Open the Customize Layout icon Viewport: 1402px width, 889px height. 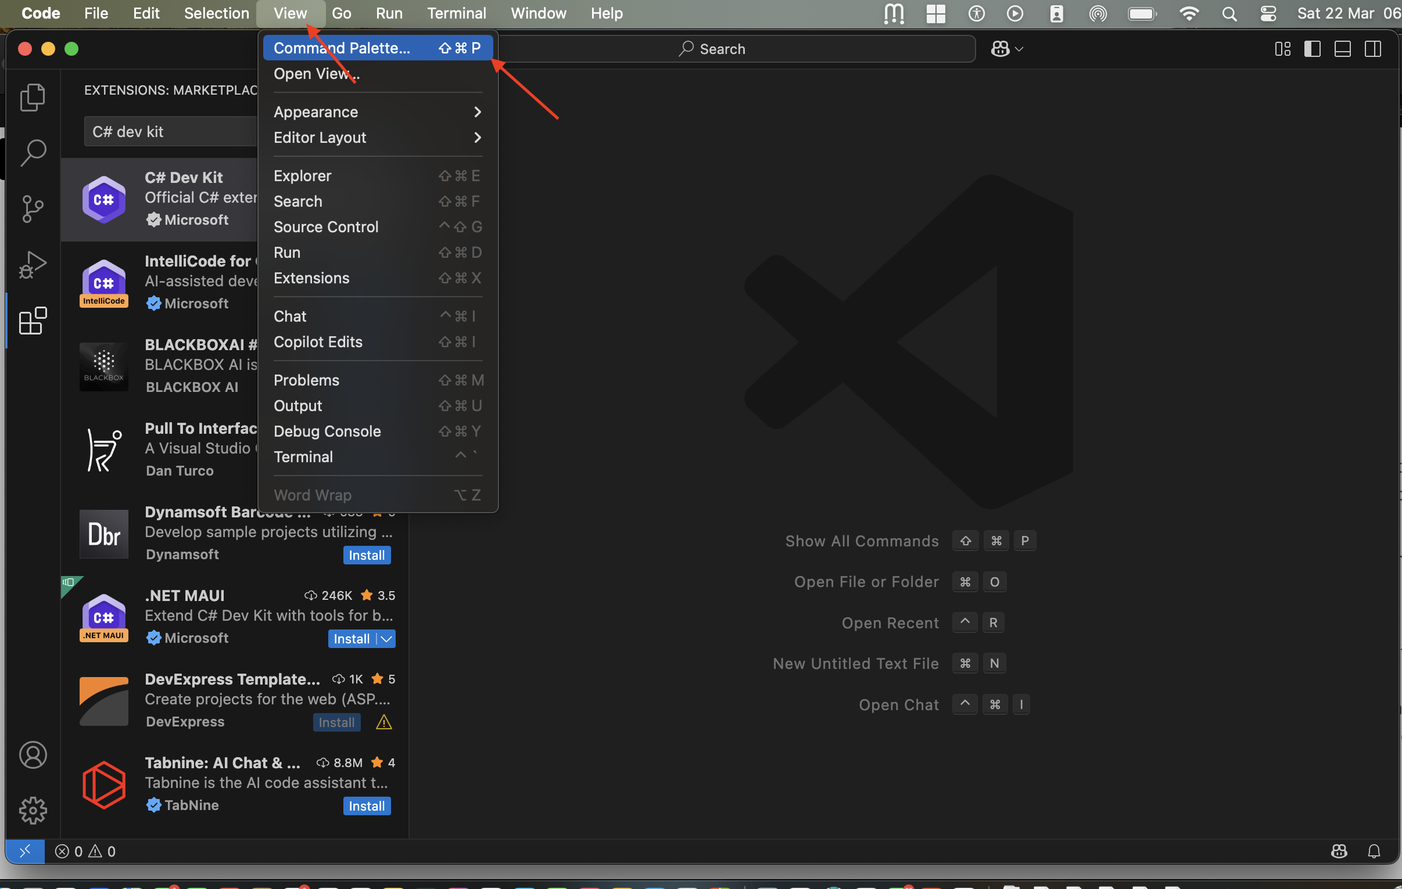[x=1282, y=49]
